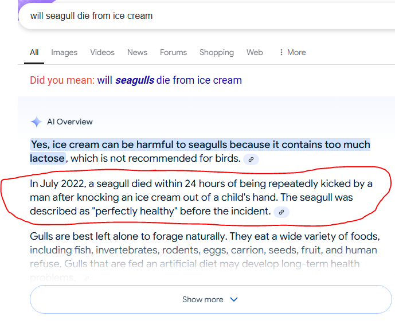Click the chevron beside Show more

[x=234, y=299]
